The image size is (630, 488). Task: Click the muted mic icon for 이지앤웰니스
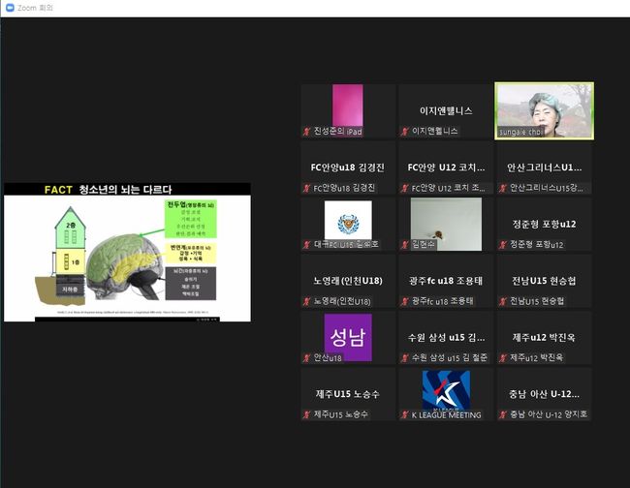point(406,131)
